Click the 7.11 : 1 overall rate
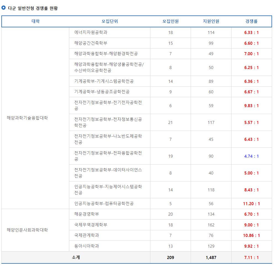The image size is (274, 267). [x=251, y=257]
